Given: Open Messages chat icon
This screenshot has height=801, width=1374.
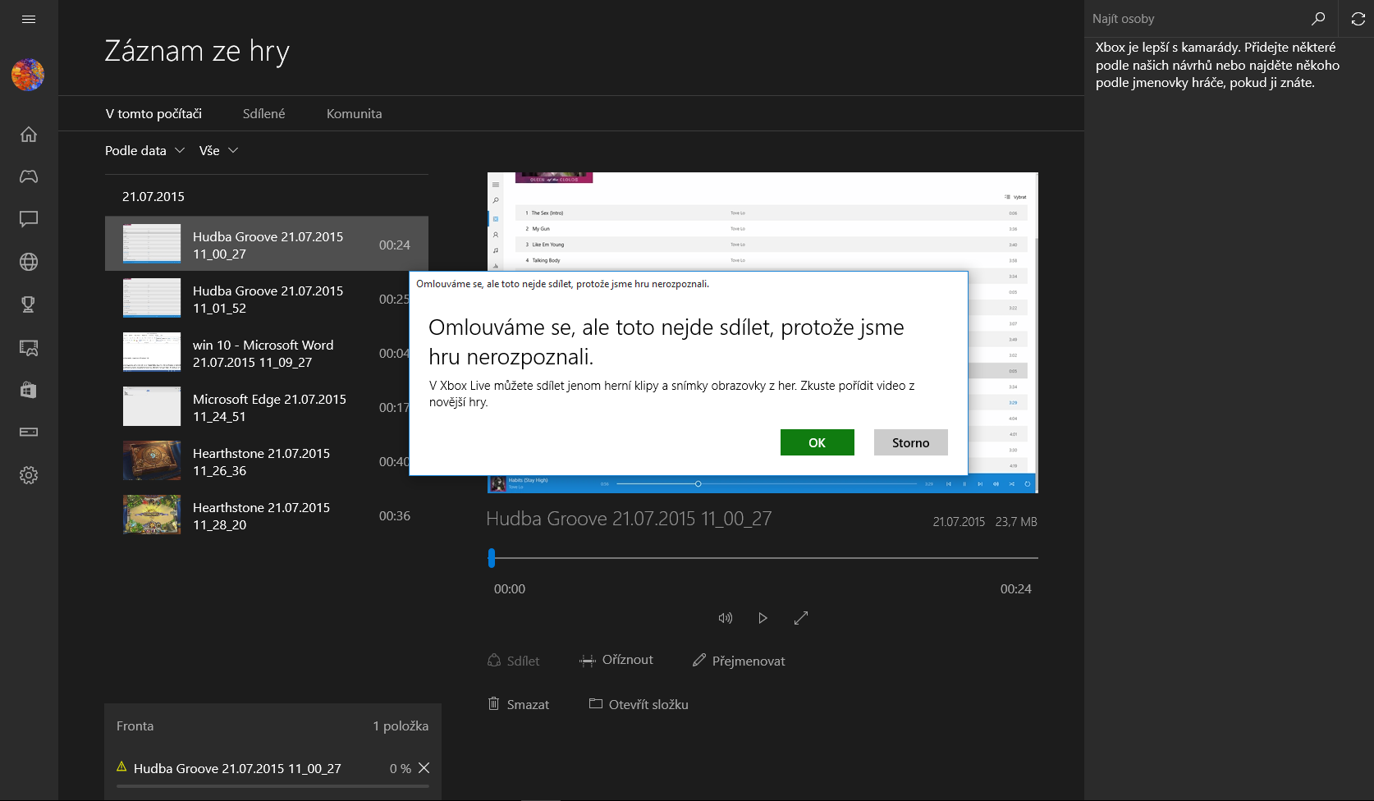Looking at the screenshot, I should coord(29,219).
